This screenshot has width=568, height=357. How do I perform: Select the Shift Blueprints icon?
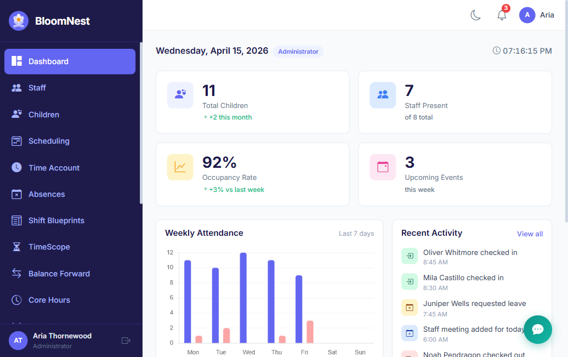click(18, 220)
